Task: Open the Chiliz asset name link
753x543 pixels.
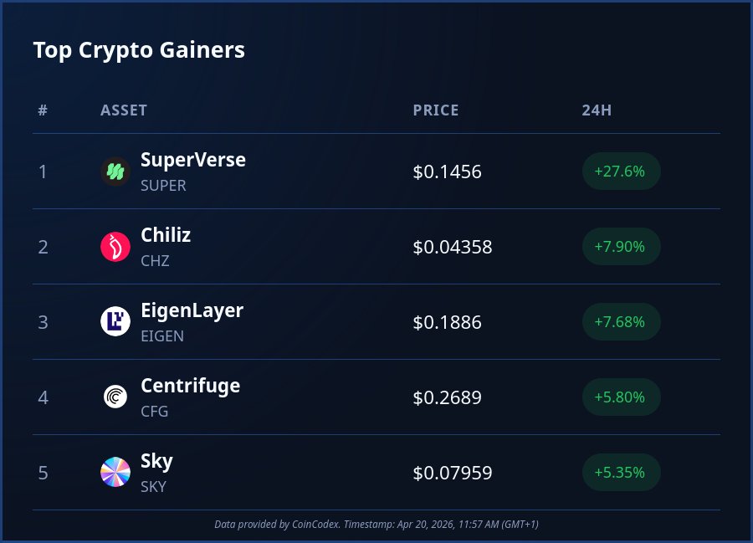Action: [166, 235]
